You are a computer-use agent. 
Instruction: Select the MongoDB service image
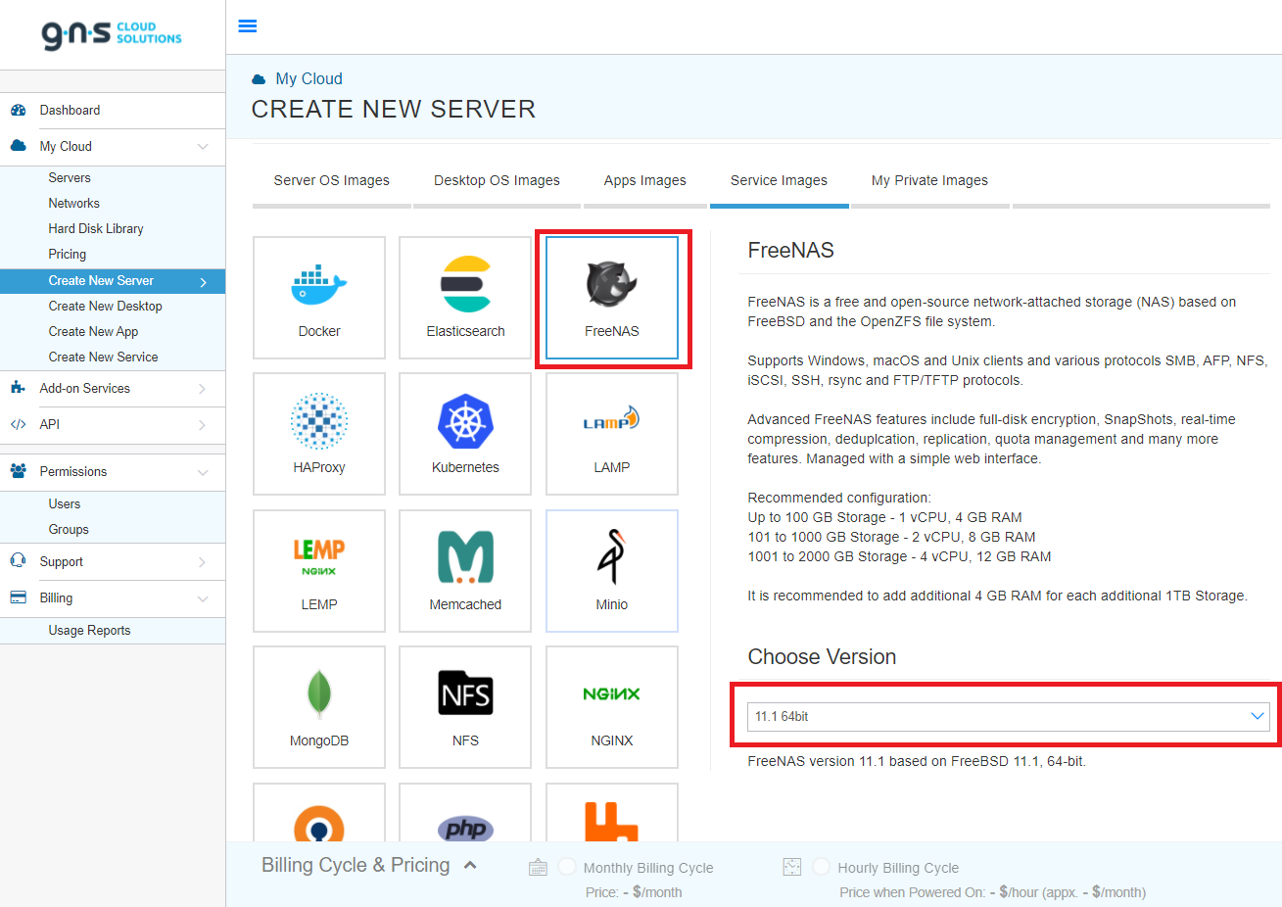pyautogui.click(x=319, y=707)
